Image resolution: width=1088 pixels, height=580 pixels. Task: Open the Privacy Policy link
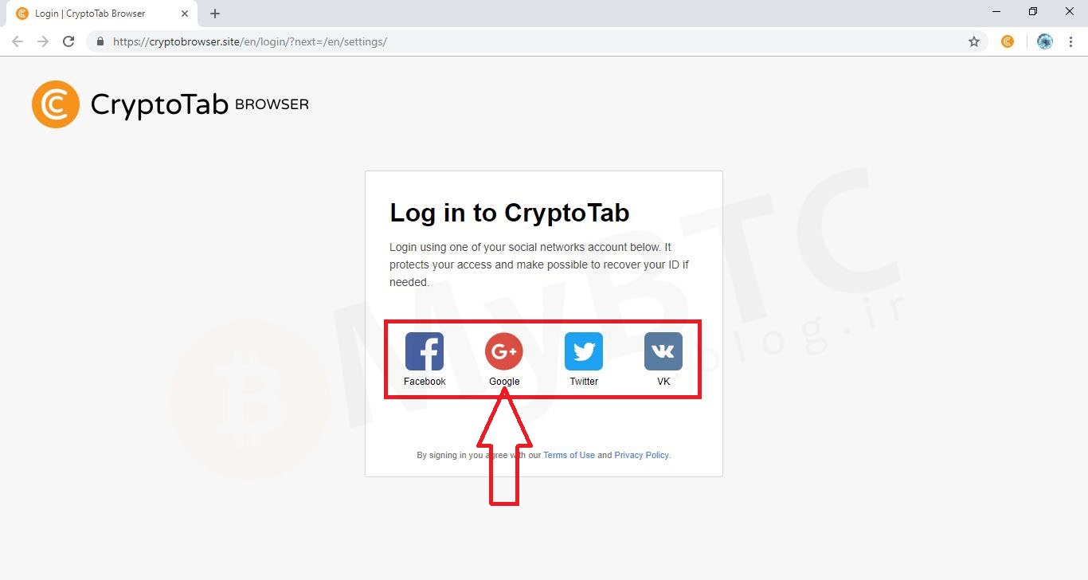tap(641, 455)
